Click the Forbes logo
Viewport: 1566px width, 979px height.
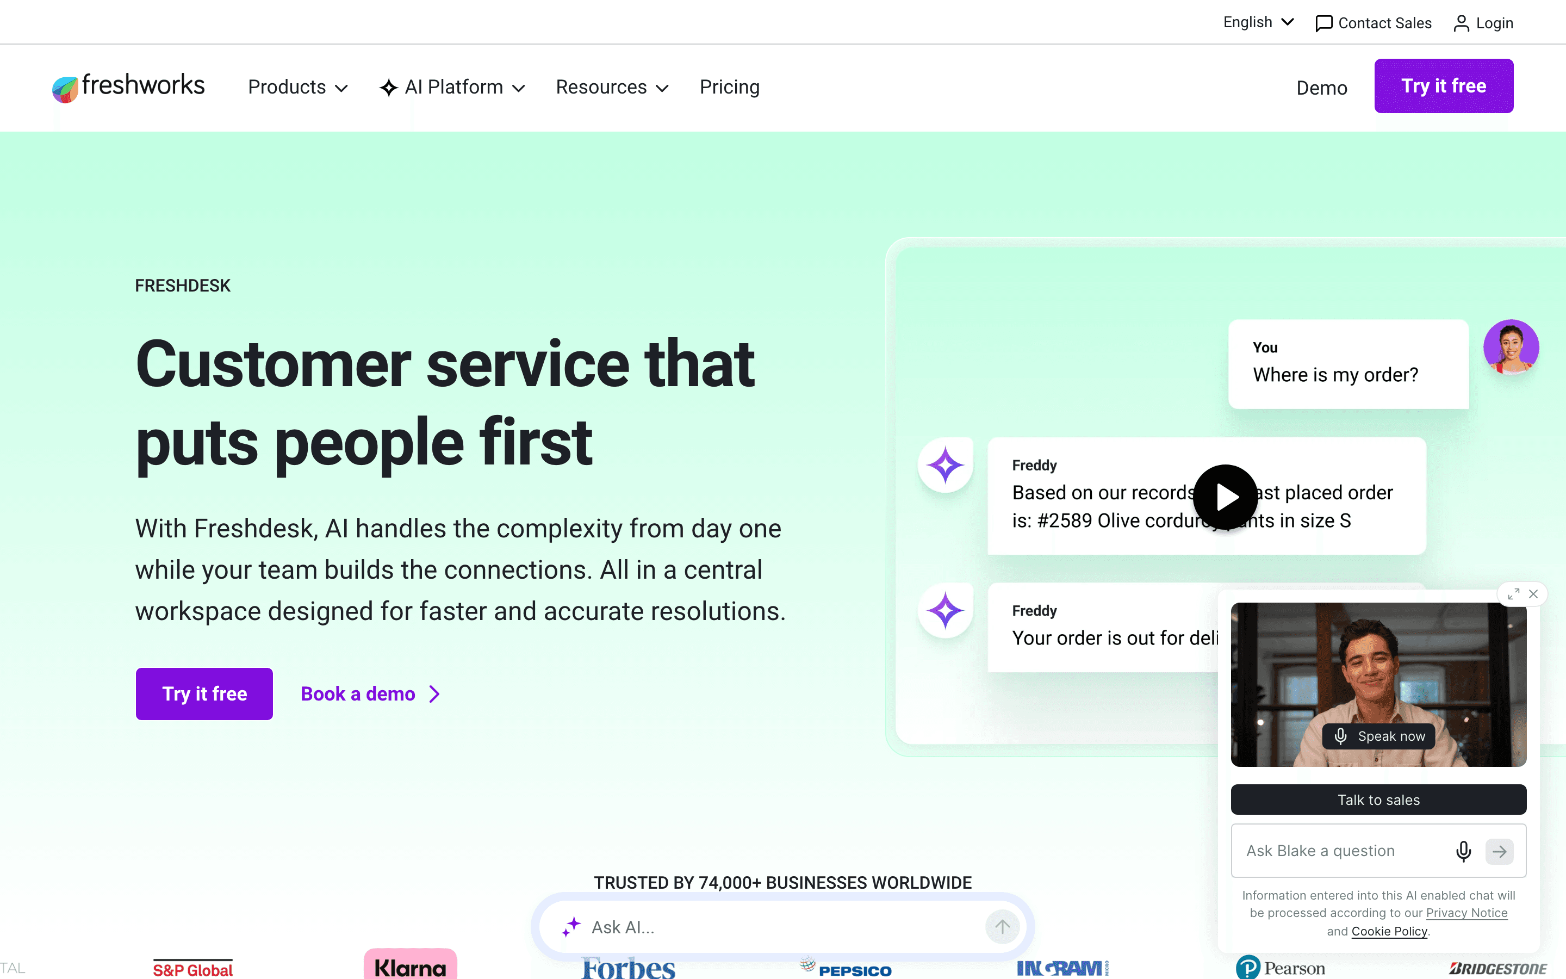click(x=629, y=968)
